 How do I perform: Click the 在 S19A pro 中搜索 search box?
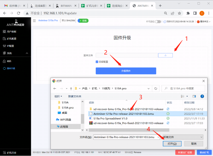pos(183,89)
